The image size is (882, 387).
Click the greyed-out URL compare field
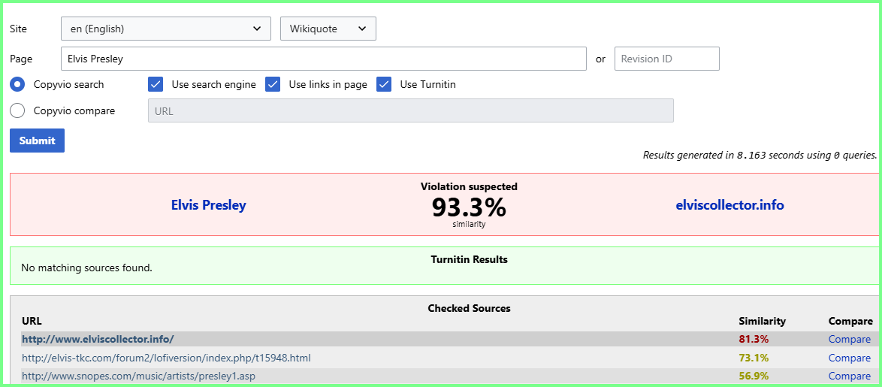411,110
